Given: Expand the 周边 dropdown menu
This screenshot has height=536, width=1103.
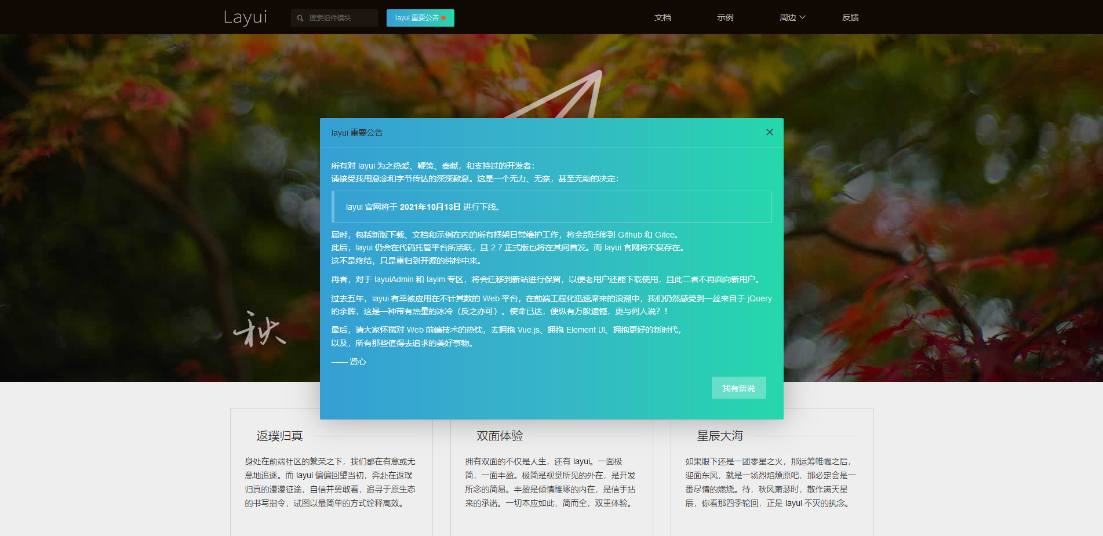Looking at the screenshot, I should [788, 17].
